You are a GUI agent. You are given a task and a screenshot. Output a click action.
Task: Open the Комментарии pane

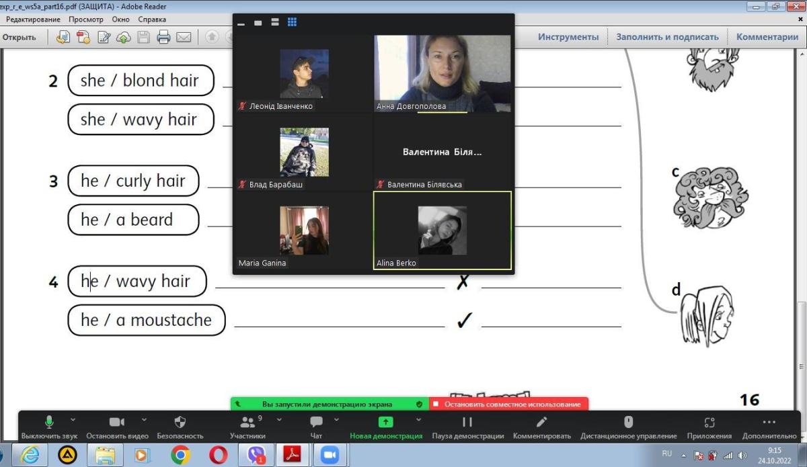tap(767, 37)
